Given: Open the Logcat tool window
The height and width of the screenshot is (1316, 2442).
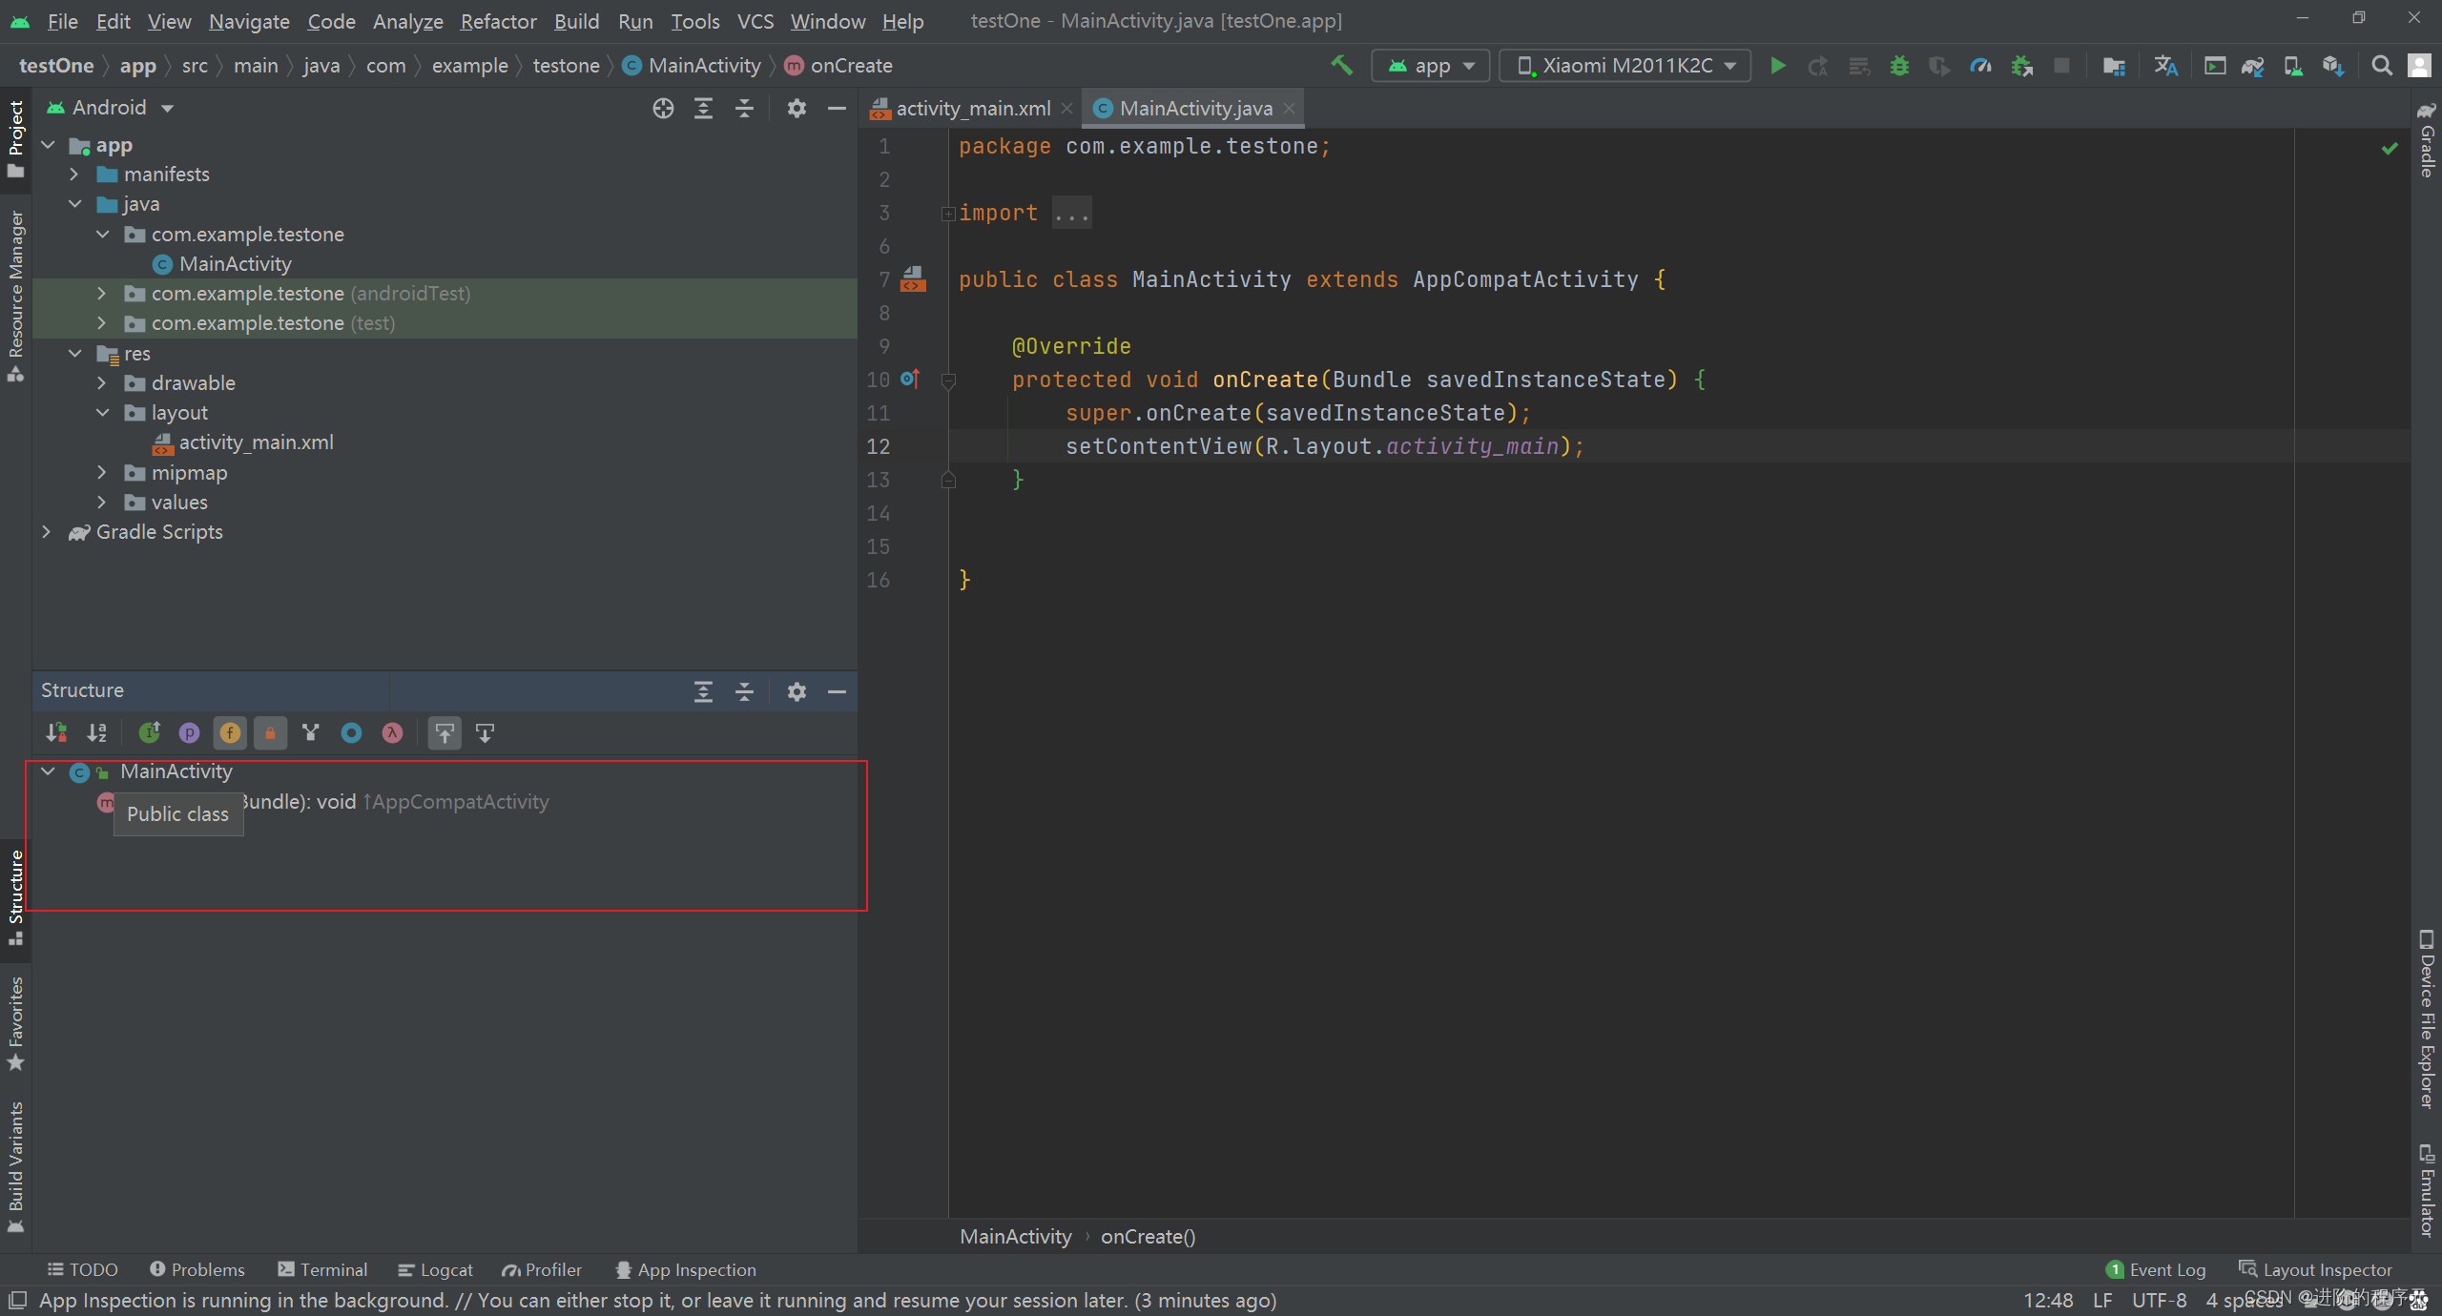Looking at the screenshot, I should point(436,1270).
